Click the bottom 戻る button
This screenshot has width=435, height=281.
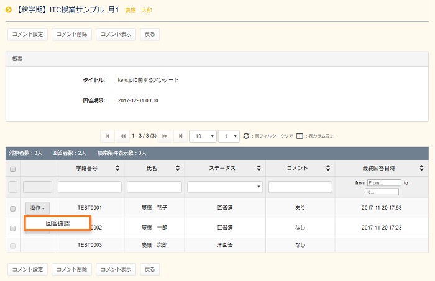coord(150,269)
